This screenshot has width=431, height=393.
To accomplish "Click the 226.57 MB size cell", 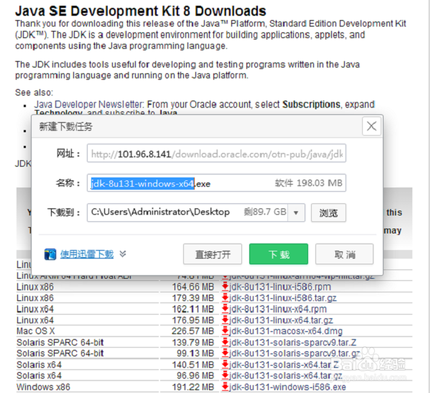I will (x=193, y=331).
